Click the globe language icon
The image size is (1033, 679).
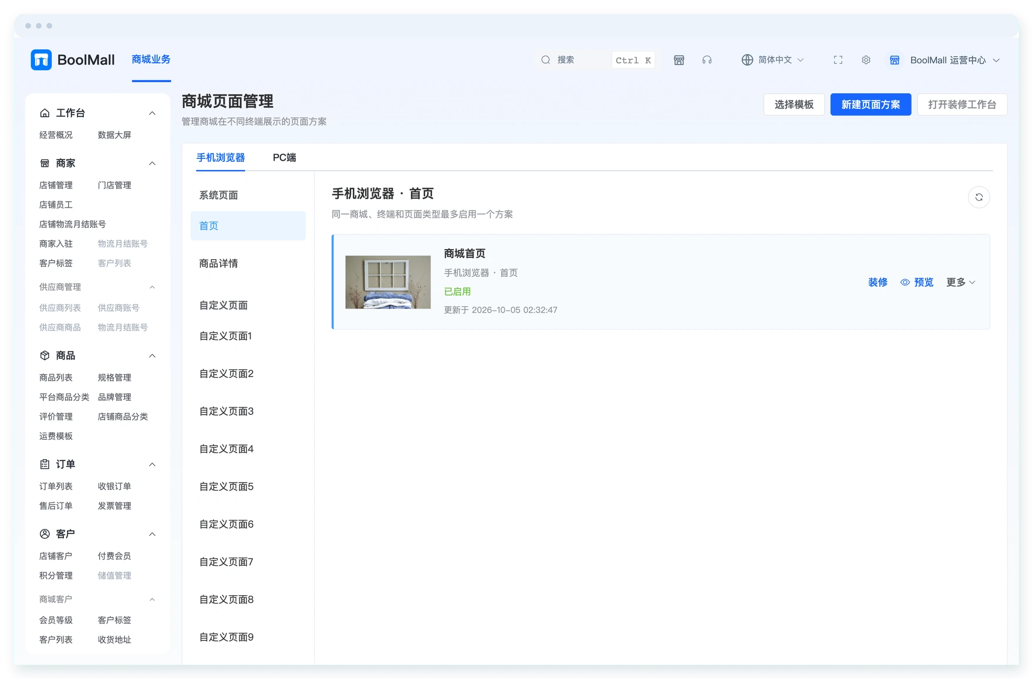(x=747, y=60)
